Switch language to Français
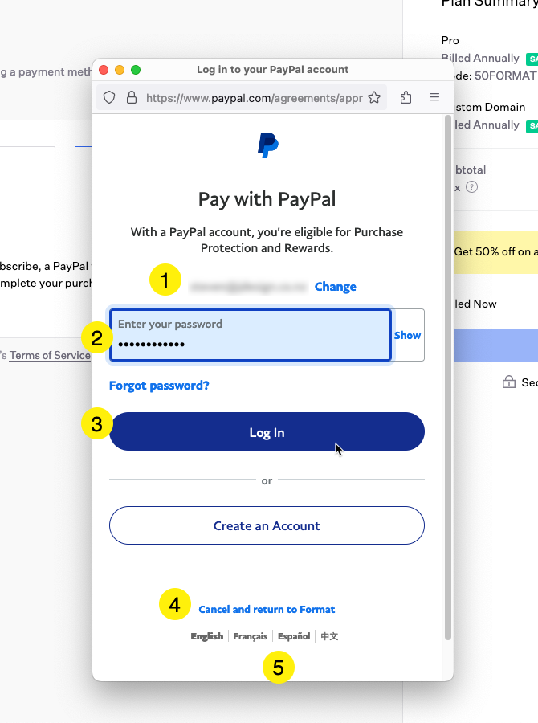 tap(251, 636)
